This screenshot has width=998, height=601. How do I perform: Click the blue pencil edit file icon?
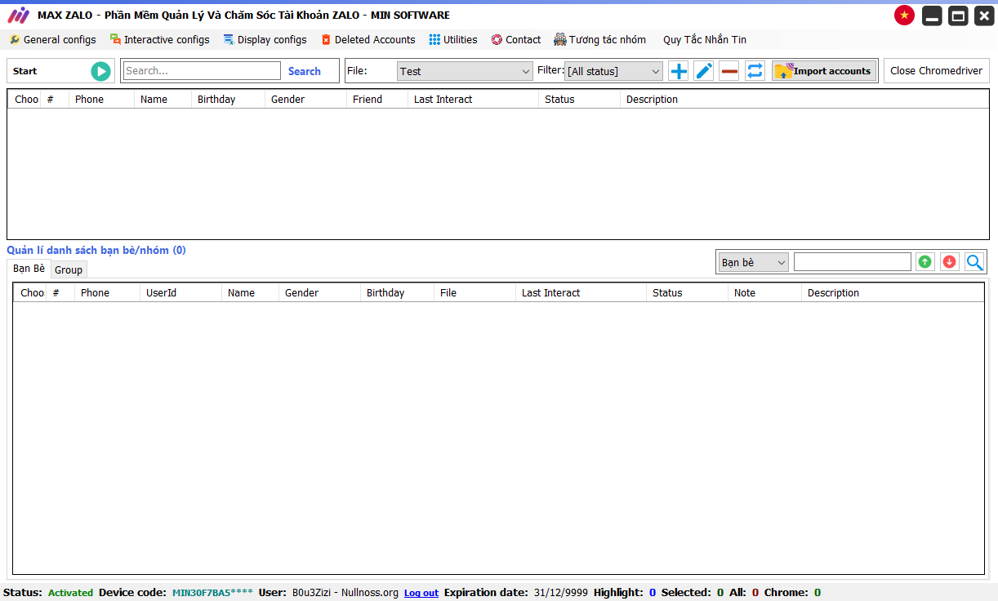tap(704, 71)
